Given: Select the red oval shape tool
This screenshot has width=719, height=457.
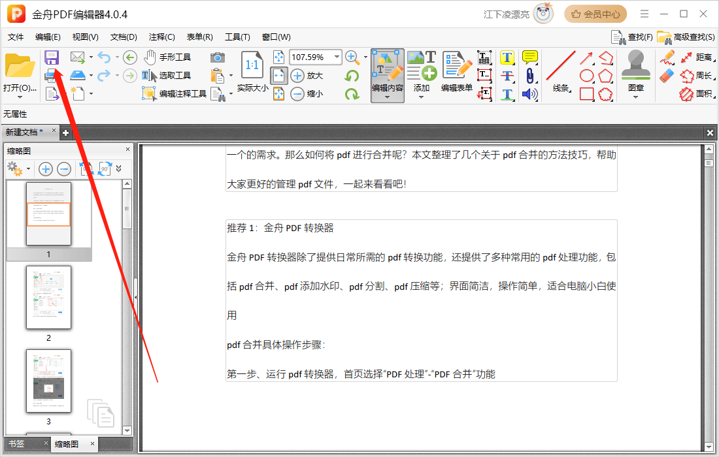Looking at the screenshot, I should click(x=586, y=76).
